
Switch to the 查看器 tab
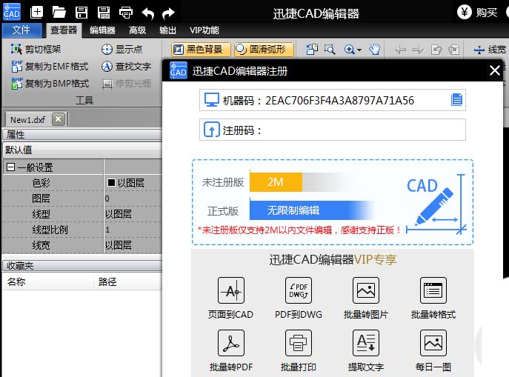click(64, 30)
